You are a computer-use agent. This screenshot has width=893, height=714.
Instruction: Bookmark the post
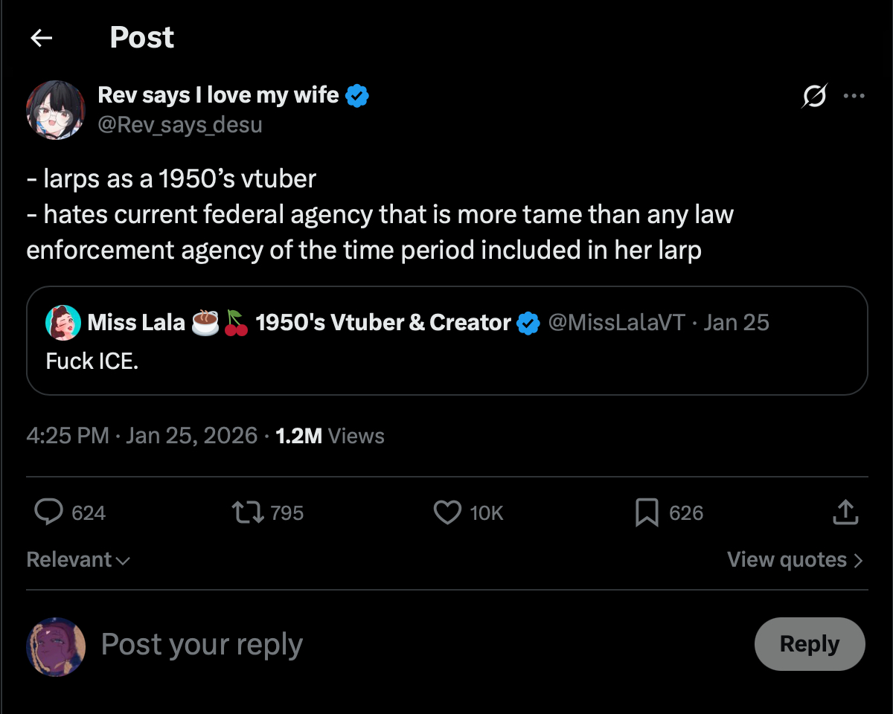[x=647, y=512]
